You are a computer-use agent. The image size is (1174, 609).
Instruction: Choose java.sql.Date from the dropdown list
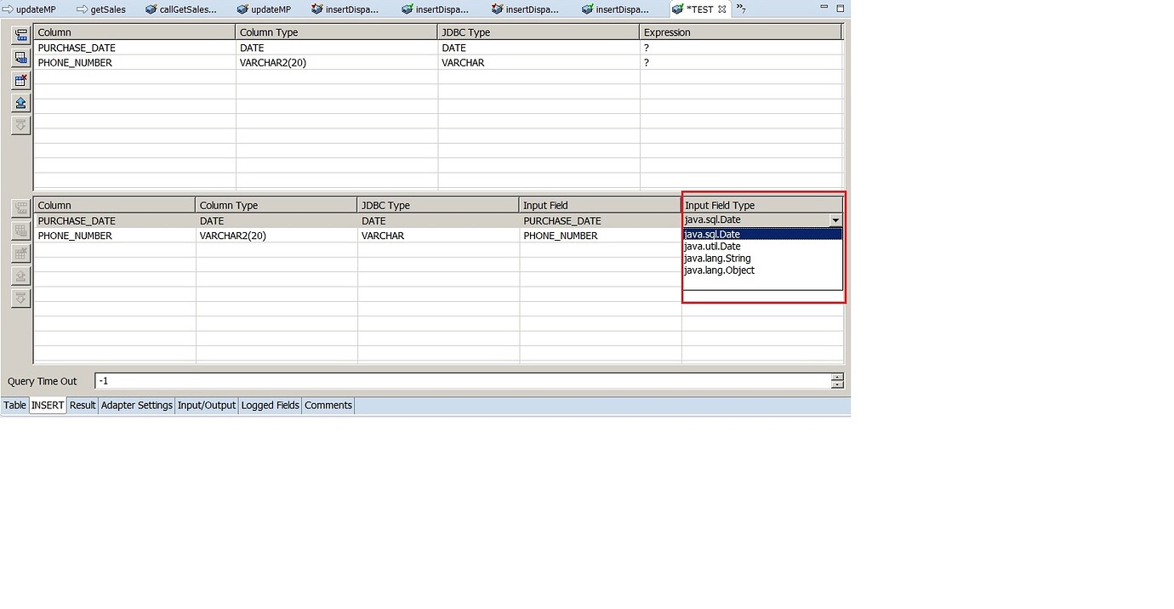pos(762,234)
